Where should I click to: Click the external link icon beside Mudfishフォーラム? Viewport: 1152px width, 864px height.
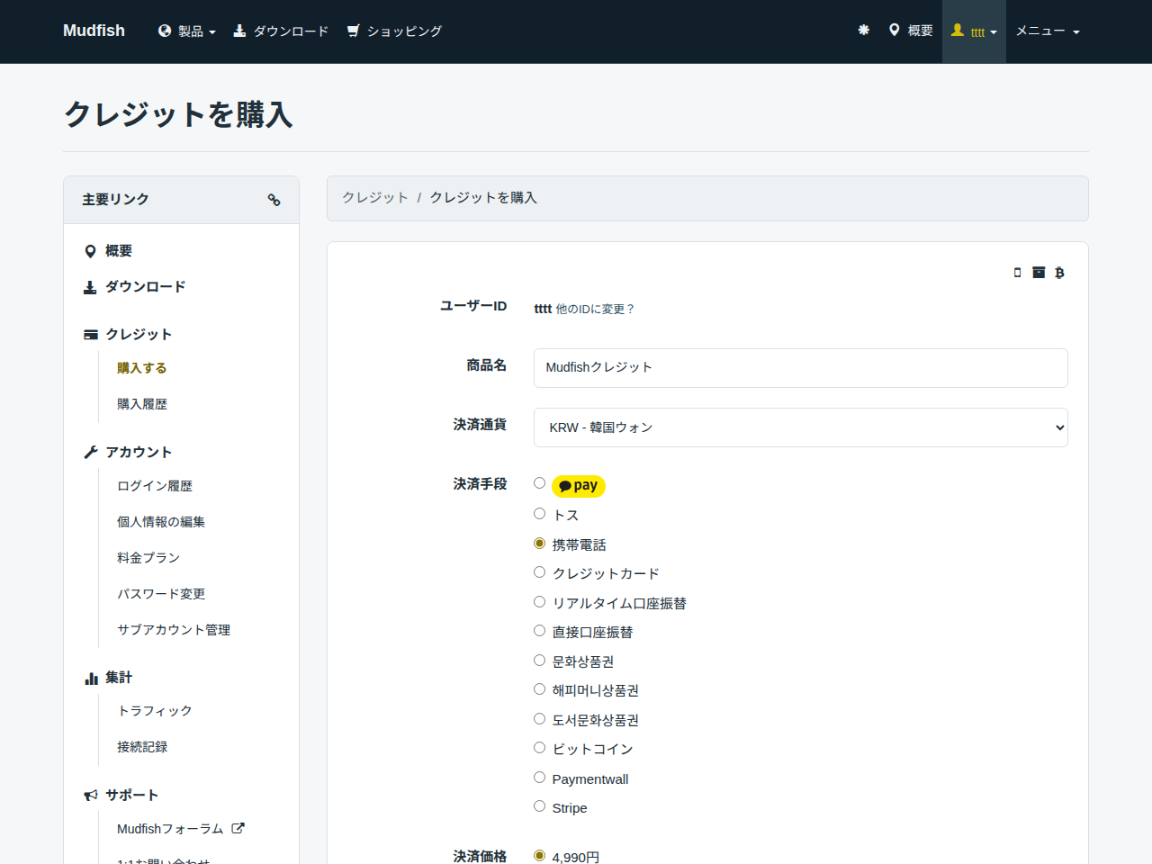pyautogui.click(x=238, y=828)
